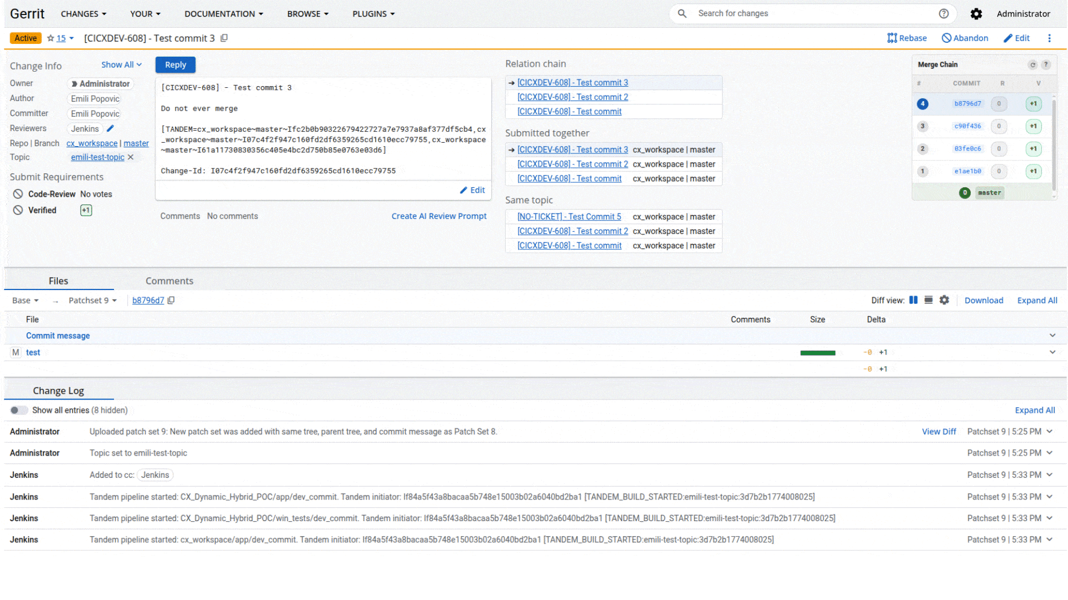Open the PLUGINS menu
Screen dimensions: 1068x600
(x=373, y=14)
